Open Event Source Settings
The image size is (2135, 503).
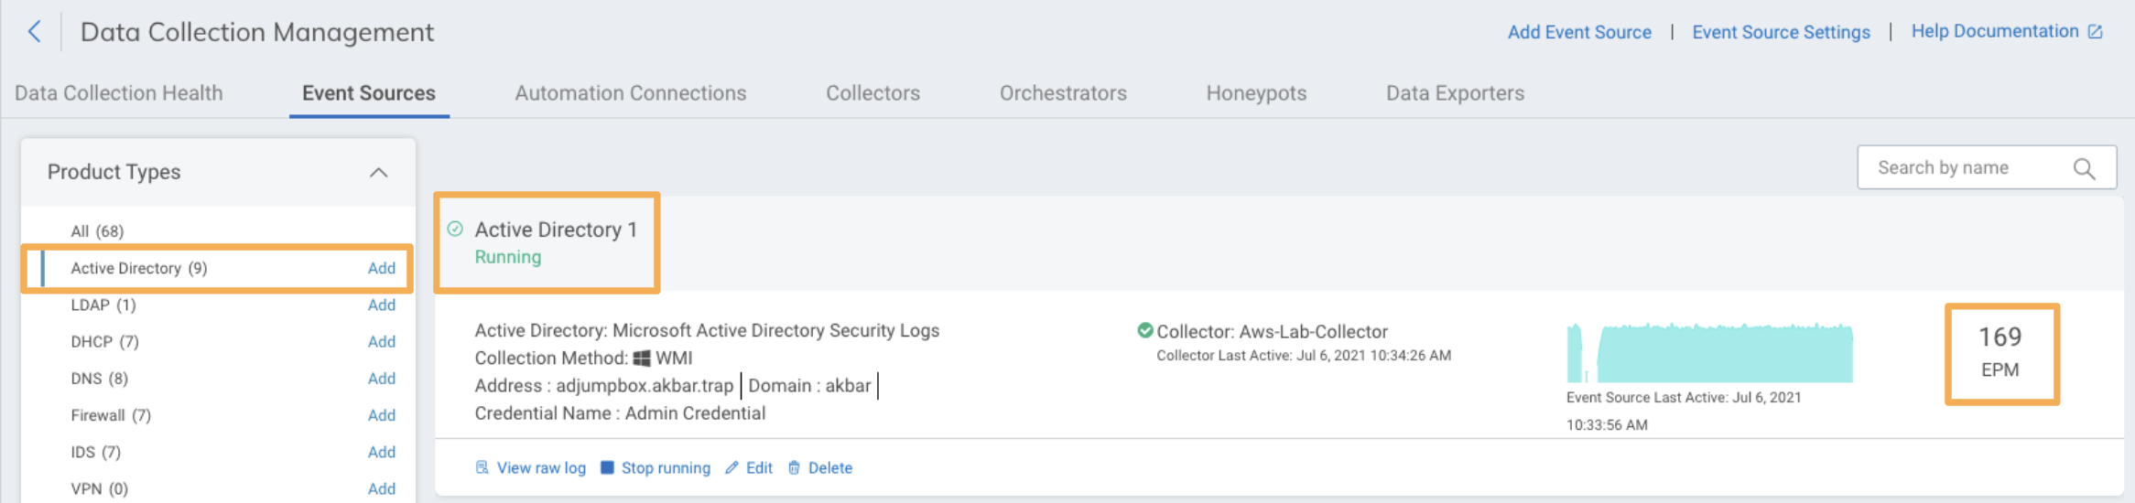click(1781, 32)
